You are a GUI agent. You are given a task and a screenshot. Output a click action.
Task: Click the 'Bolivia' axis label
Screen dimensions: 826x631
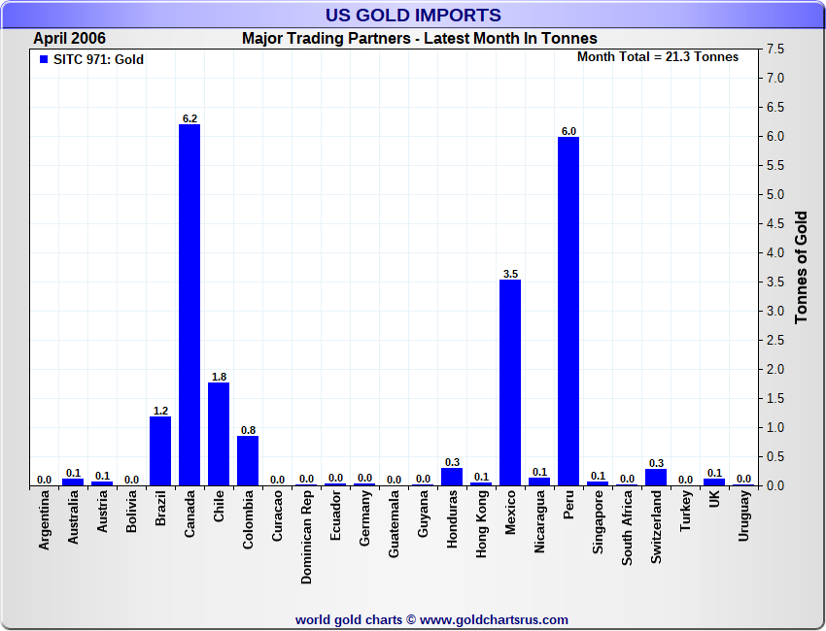coord(131,512)
